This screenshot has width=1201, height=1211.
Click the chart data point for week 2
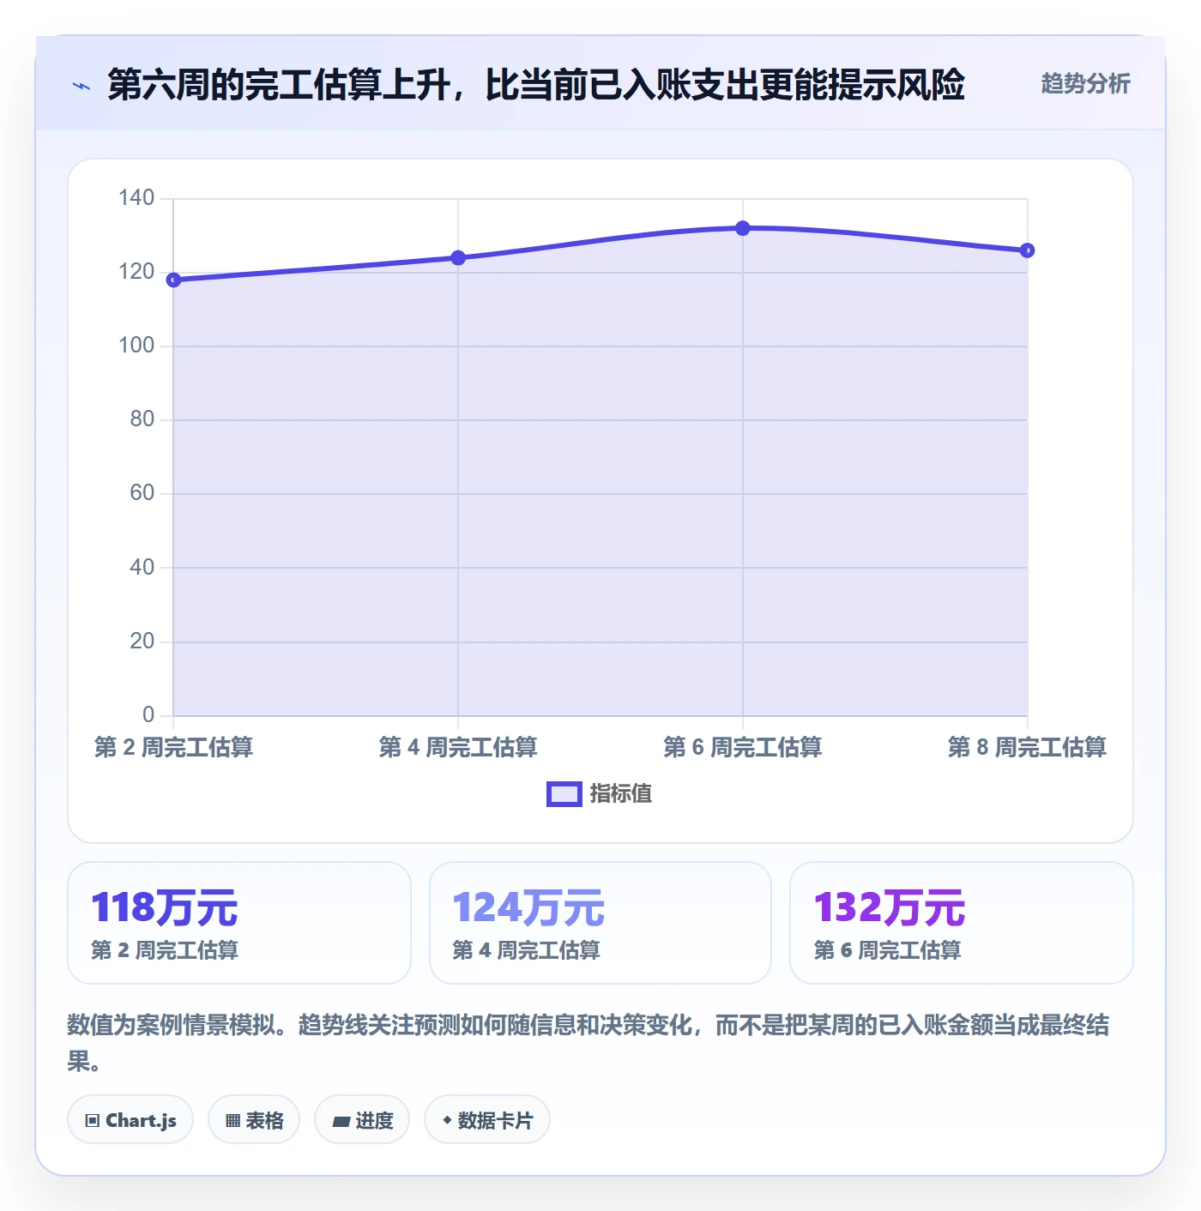point(173,280)
